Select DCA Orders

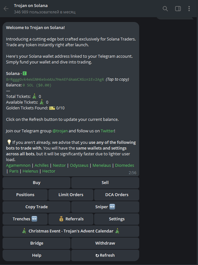pyautogui.click(x=117, y=195)
